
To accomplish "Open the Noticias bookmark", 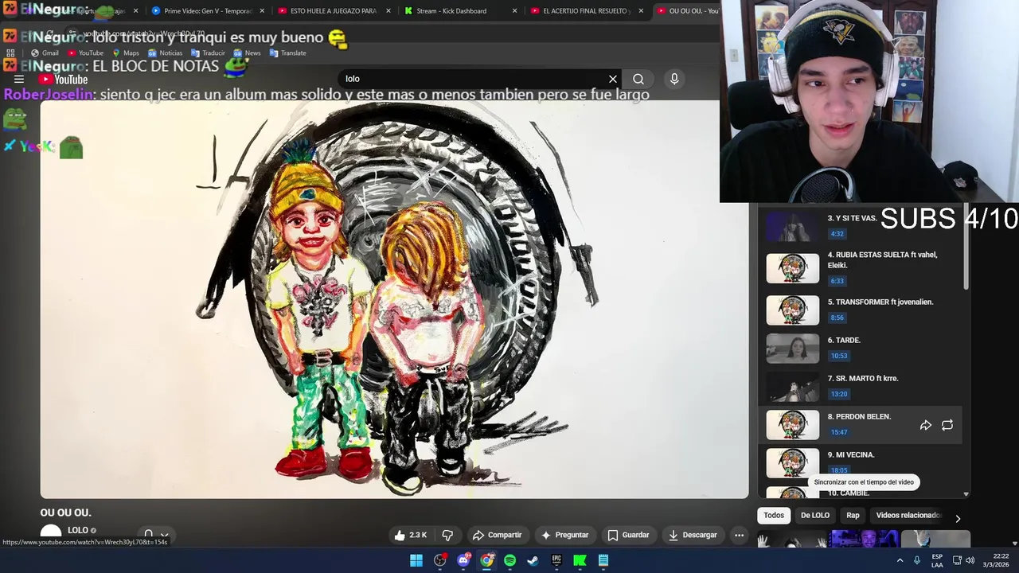I will [165, 53].
